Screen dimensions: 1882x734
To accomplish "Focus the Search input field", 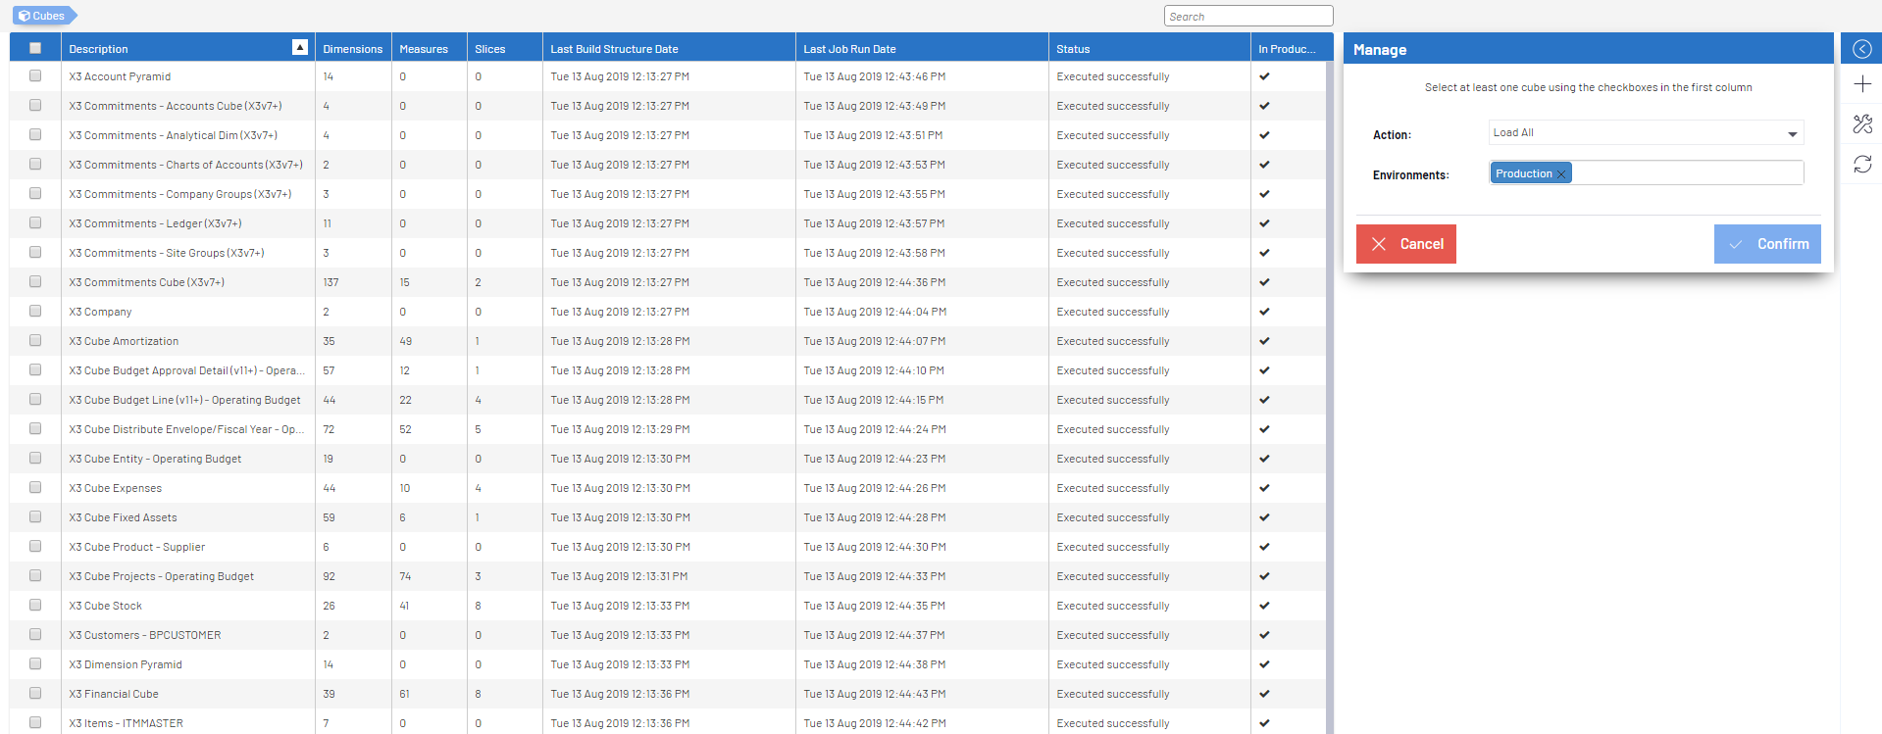I will tap(1247, 17).
